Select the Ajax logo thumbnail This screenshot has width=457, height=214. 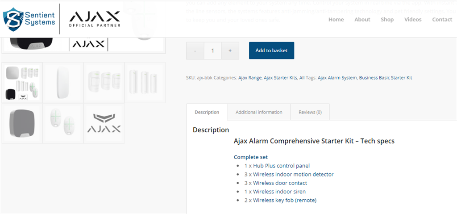tap(104, 124)
